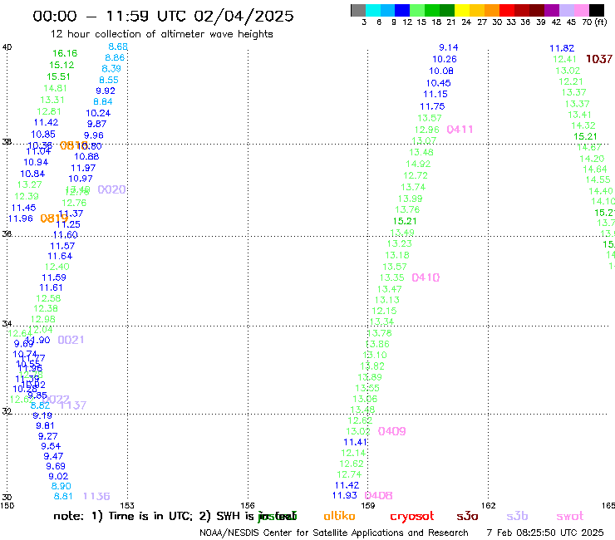Click the blue value 9.14
The height and width of the screenshot is (540, 615).
[x=448, y=48]
